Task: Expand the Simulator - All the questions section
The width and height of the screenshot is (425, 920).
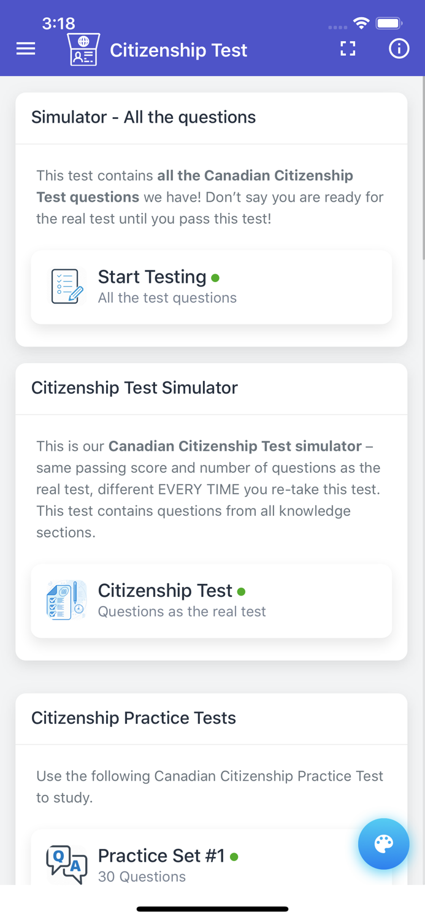Action: click(144, 117)
